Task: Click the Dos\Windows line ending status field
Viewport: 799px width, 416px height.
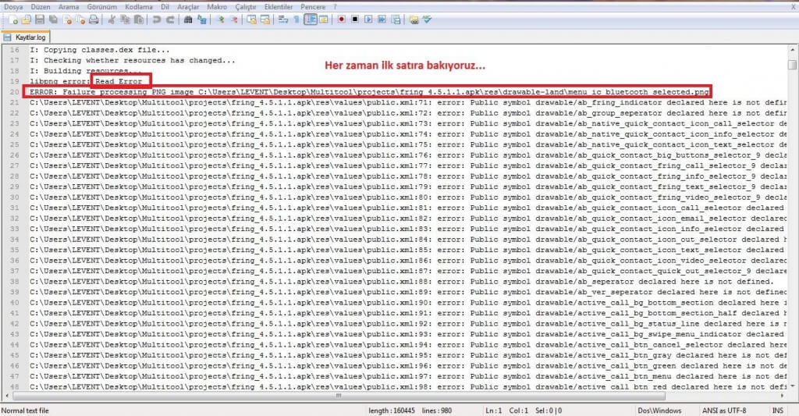Action: (660, 411)
